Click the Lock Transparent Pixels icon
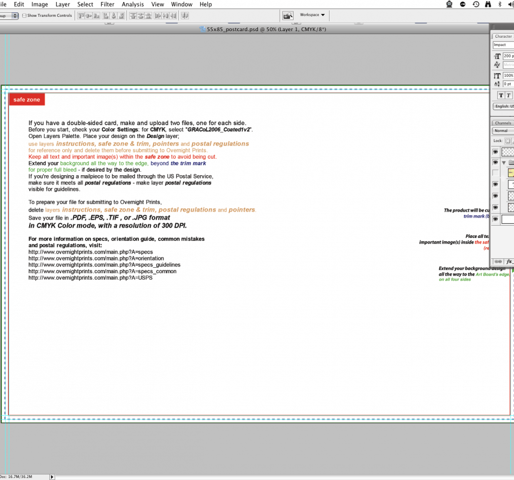 point(508,141)
